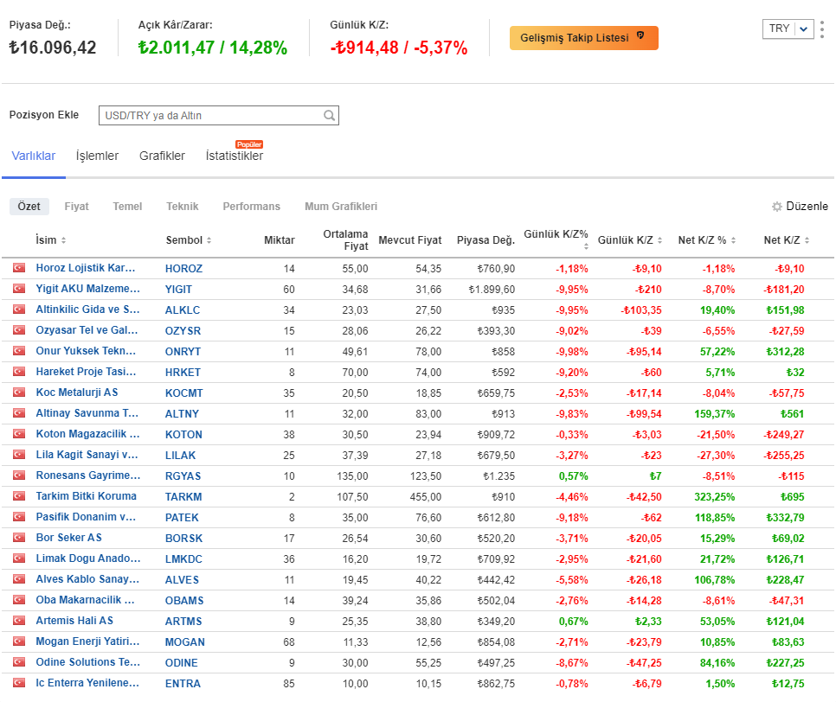Viewport: 836px width, 702px height.
Task: Switch to the Varlıklar tab
Action: (x=34, y=156)
